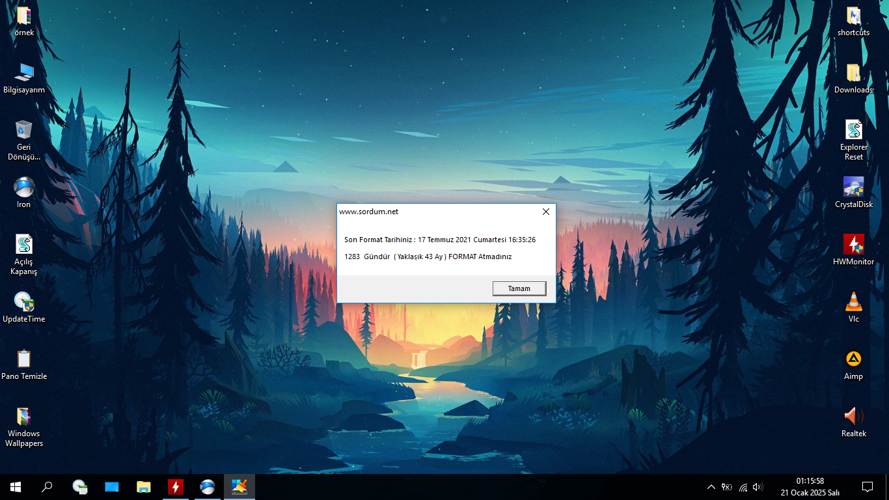Select the Realtek speaker desktop icon
The height and width of the screenshot is (500, 889).
tap(854, 423)
